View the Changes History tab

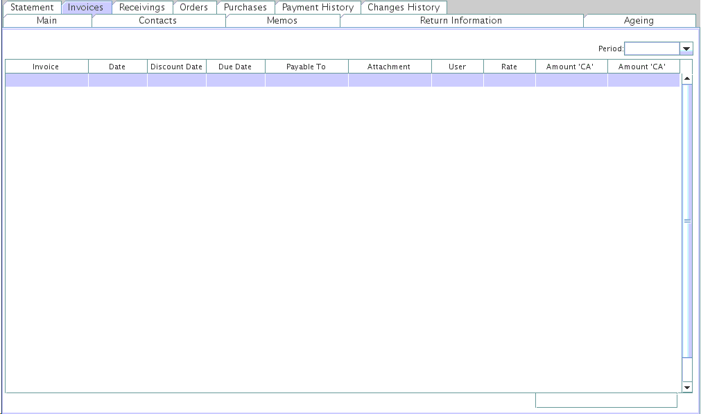pyautogui.click(x=404, y=8)
